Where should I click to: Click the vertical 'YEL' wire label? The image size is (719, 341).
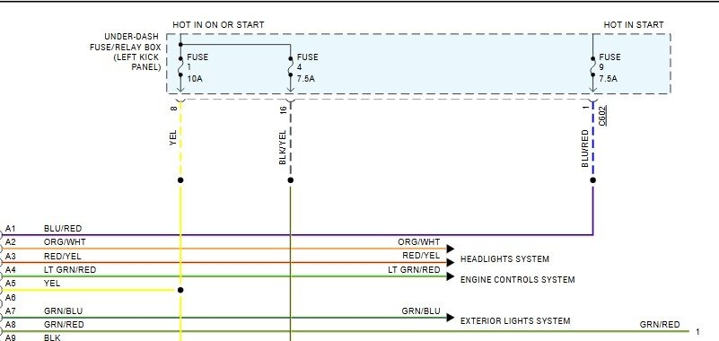173,138
